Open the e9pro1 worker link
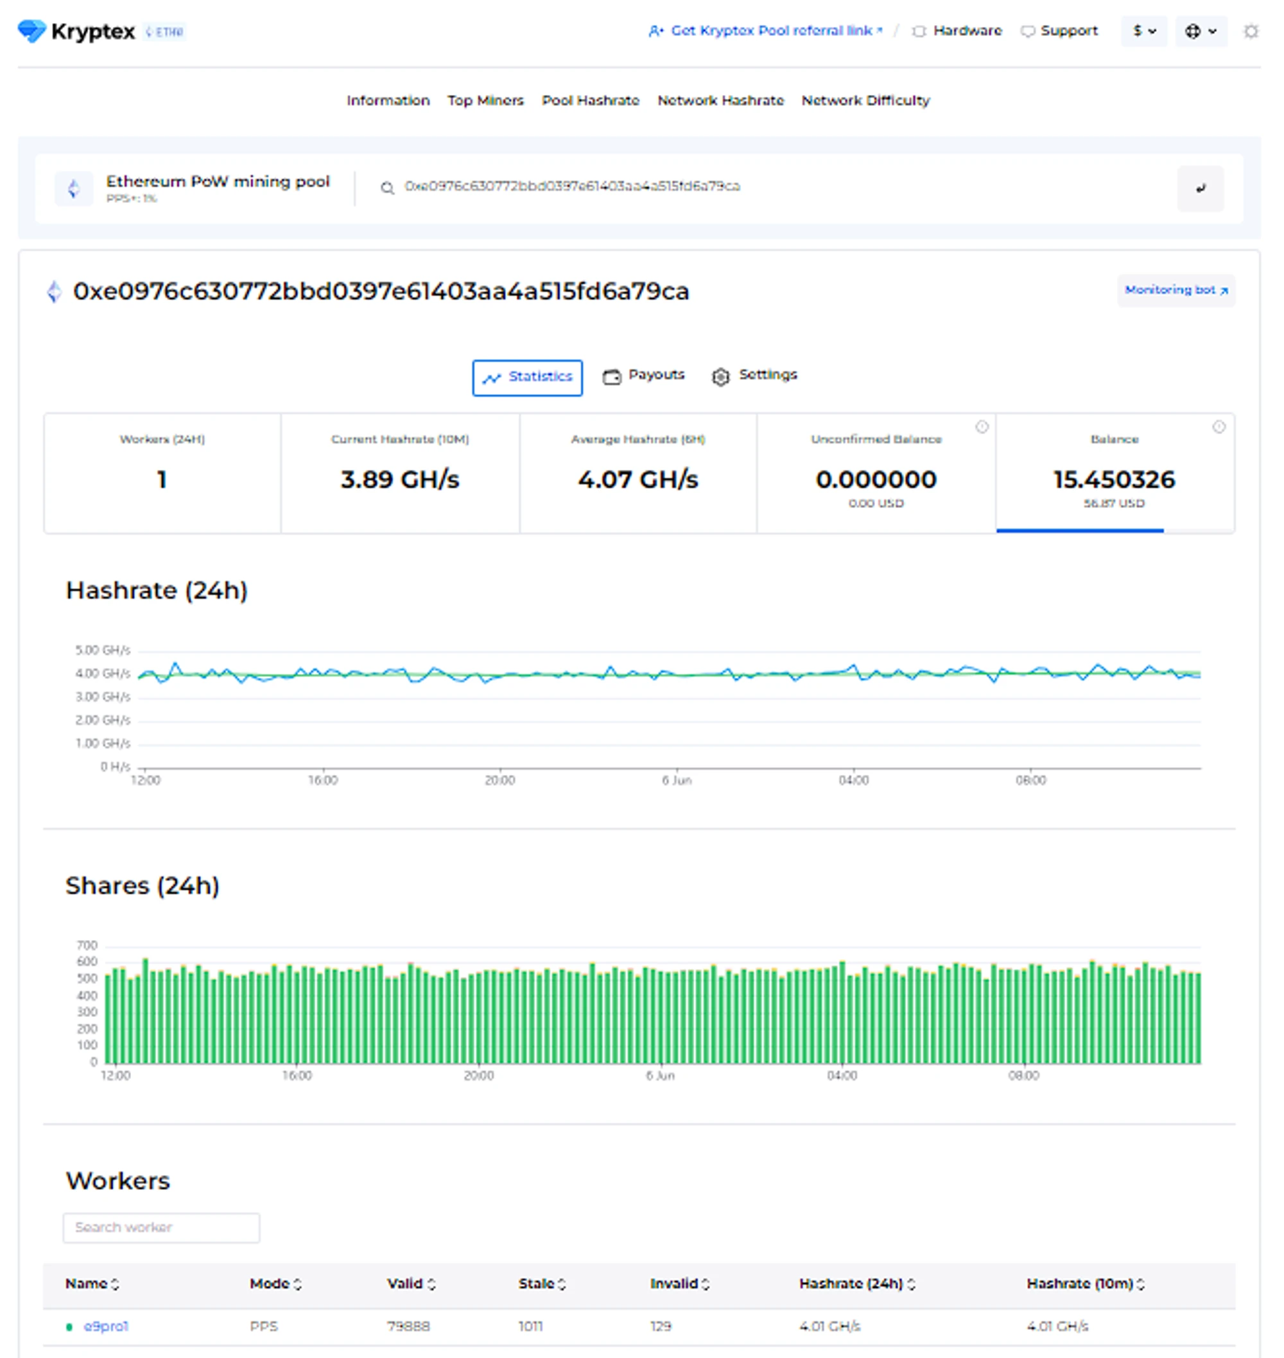Viewport: 1284px width, 1358px height. 106,1326
